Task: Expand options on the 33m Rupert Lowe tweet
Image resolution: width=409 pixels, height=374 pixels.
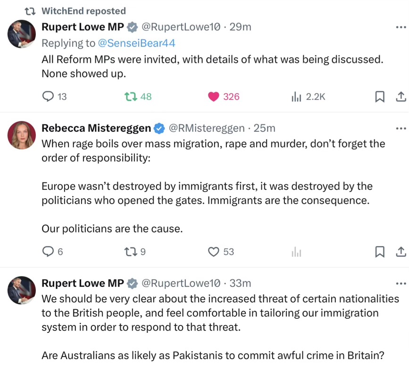Action: pos(401,283)
